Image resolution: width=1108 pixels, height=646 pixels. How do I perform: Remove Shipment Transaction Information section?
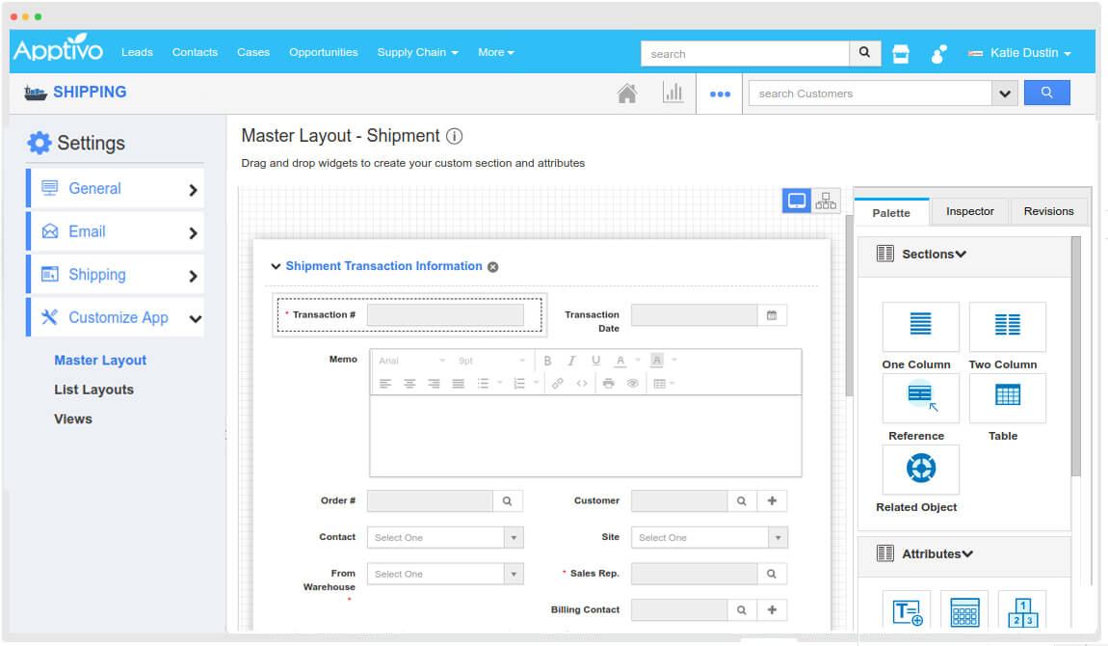tap(493, 267)
